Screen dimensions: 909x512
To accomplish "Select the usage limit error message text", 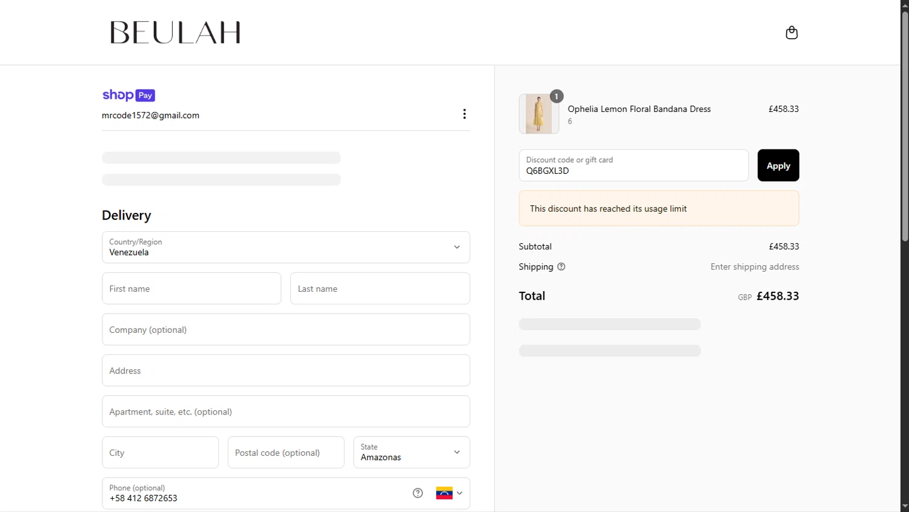I will (608, 209).
